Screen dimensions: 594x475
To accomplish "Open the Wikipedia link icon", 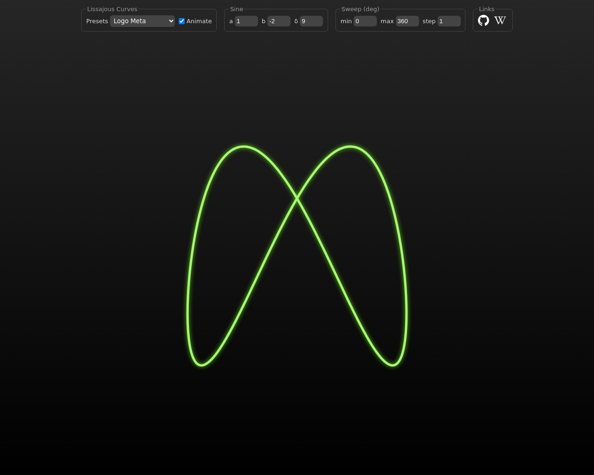I will point(500,20).
